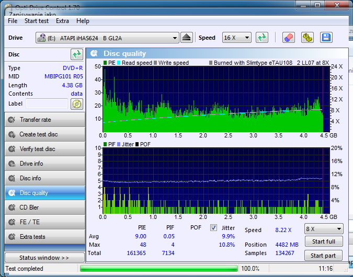Click the elapsed time 11:16
353x277 pixels.
point(325,269)
